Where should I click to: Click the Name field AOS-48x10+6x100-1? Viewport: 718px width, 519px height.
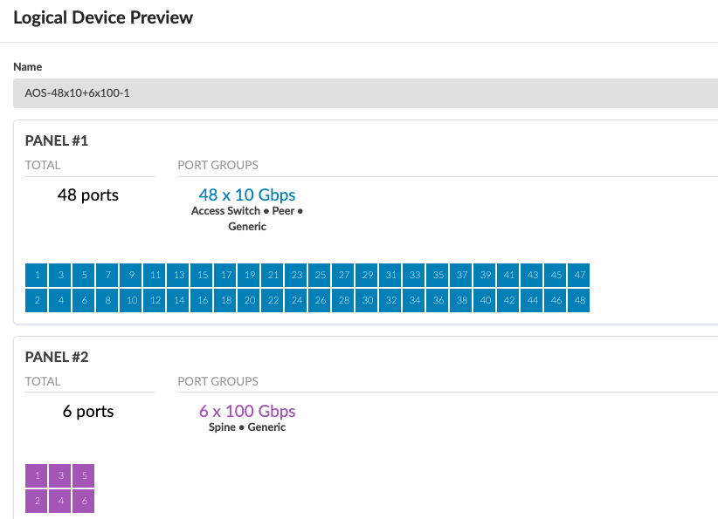[365, 92]
